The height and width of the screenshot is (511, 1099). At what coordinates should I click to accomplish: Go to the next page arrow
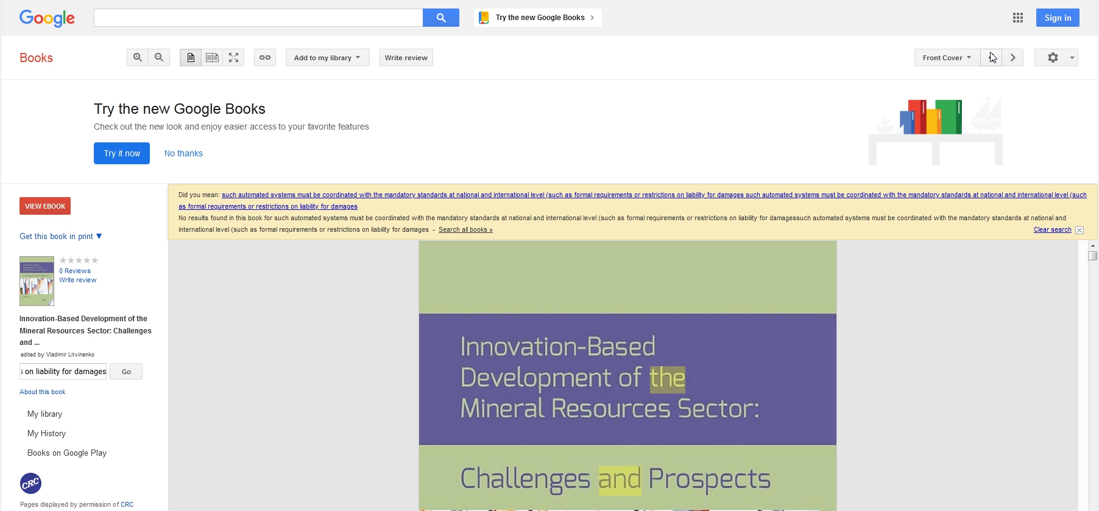1012,57
